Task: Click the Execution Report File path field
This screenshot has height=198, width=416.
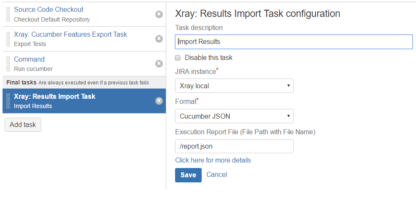Action: pyautogui.click(x=234, y=146)
